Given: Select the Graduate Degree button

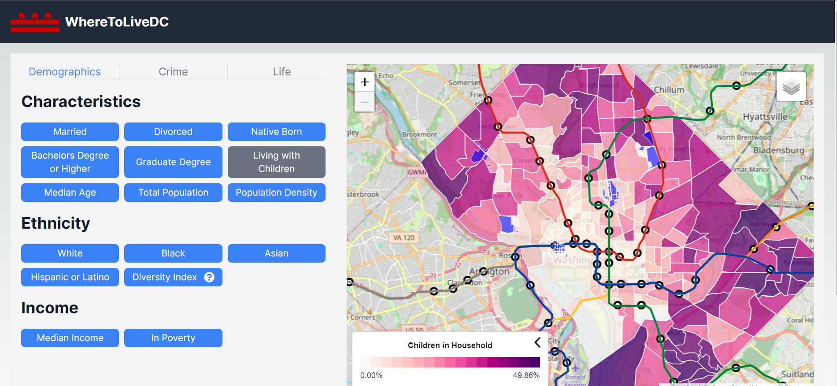Looking at the screenshot, I should click(x=173, y=162).
